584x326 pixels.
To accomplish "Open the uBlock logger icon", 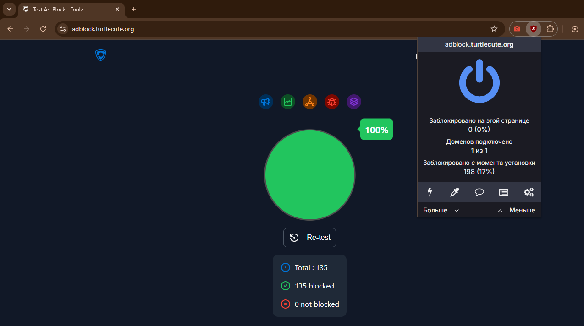I will [504, 192].
